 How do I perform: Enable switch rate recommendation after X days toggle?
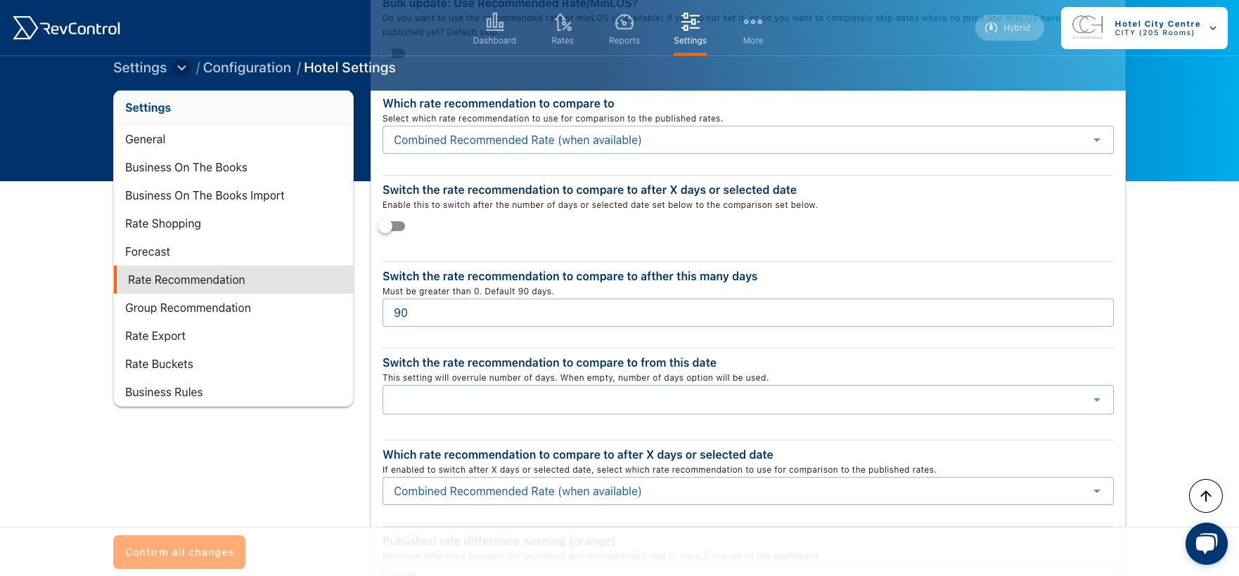[392, 226]
